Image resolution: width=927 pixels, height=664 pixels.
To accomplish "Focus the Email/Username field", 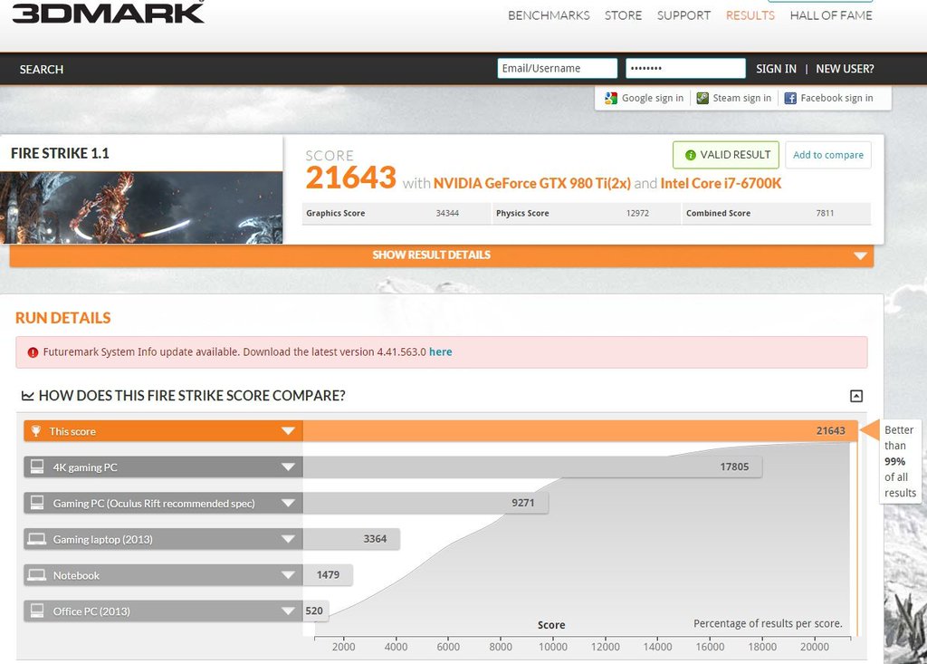I will 558,68.
